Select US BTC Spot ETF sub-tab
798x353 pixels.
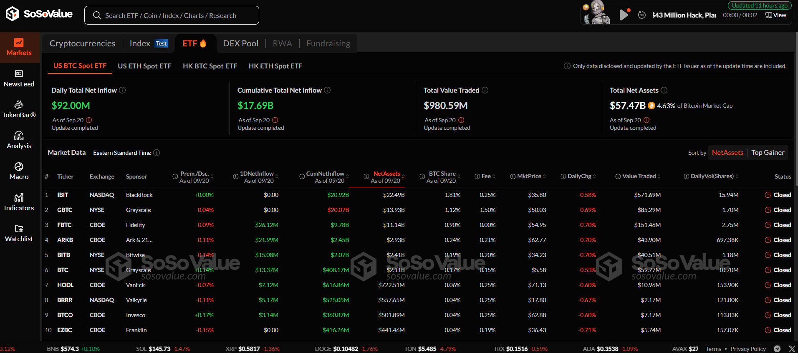(80, 66)
